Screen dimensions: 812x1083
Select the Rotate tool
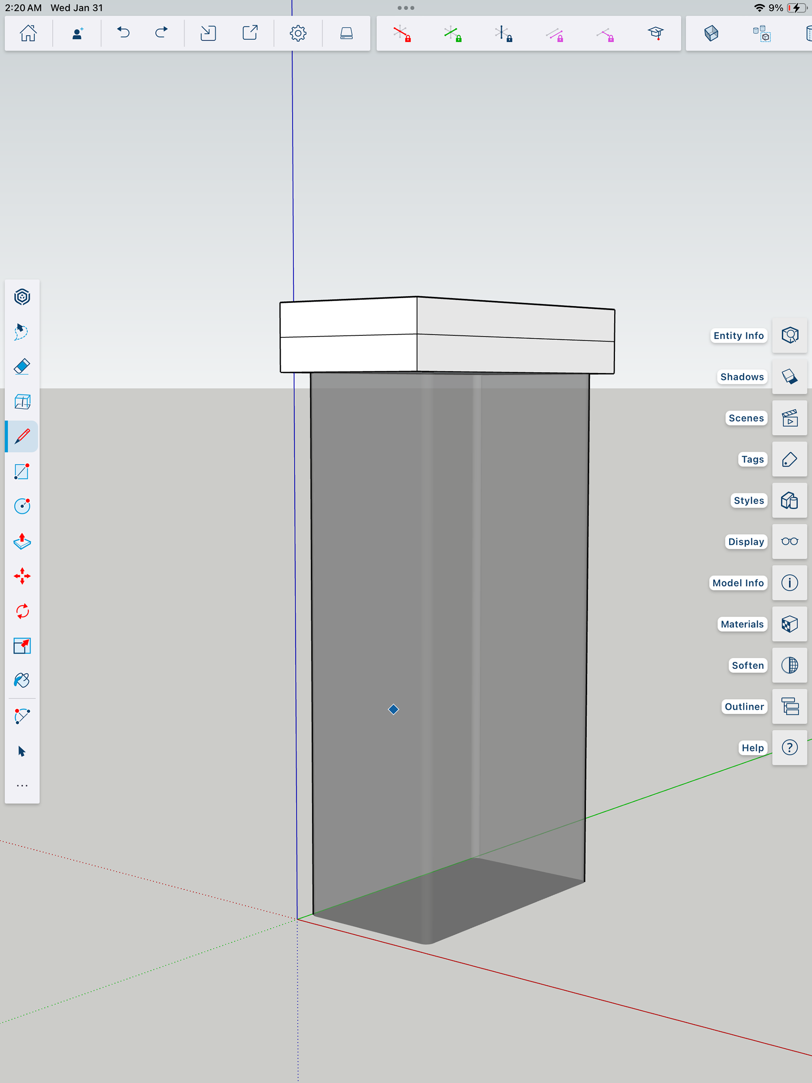click(22, 611)
